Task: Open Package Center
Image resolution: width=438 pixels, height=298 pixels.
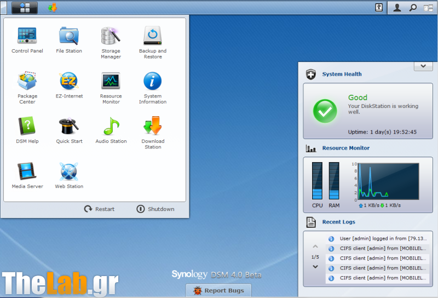Action: coord(27,87)
